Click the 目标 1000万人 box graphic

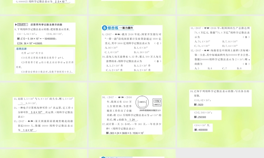157,103
